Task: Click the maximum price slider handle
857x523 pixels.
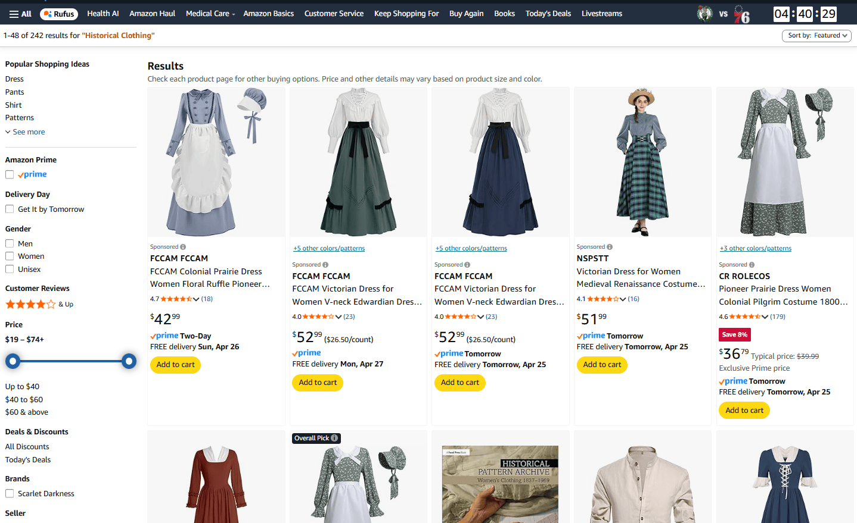Action: click(x=129, y=361)
